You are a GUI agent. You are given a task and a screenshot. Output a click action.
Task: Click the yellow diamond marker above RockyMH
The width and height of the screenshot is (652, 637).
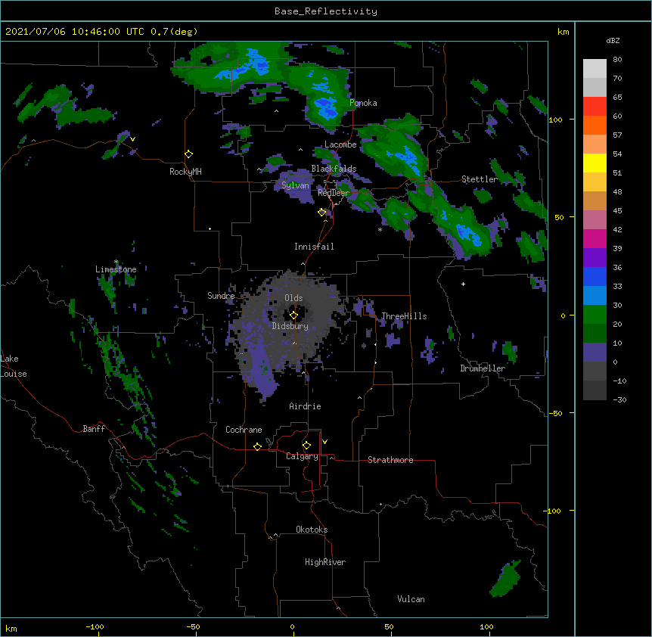[189, 154]
